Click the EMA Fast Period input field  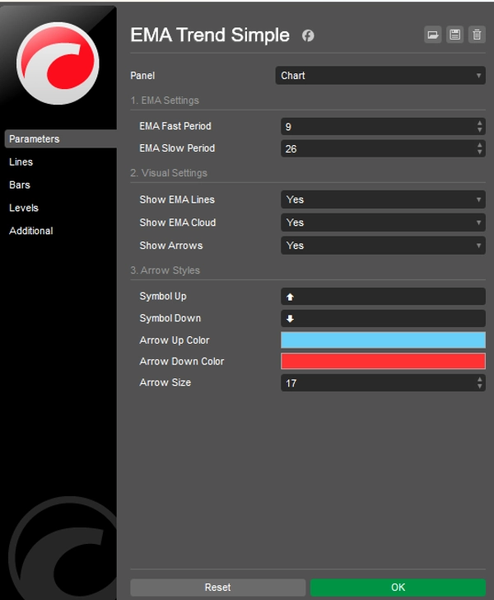point(377,127)
